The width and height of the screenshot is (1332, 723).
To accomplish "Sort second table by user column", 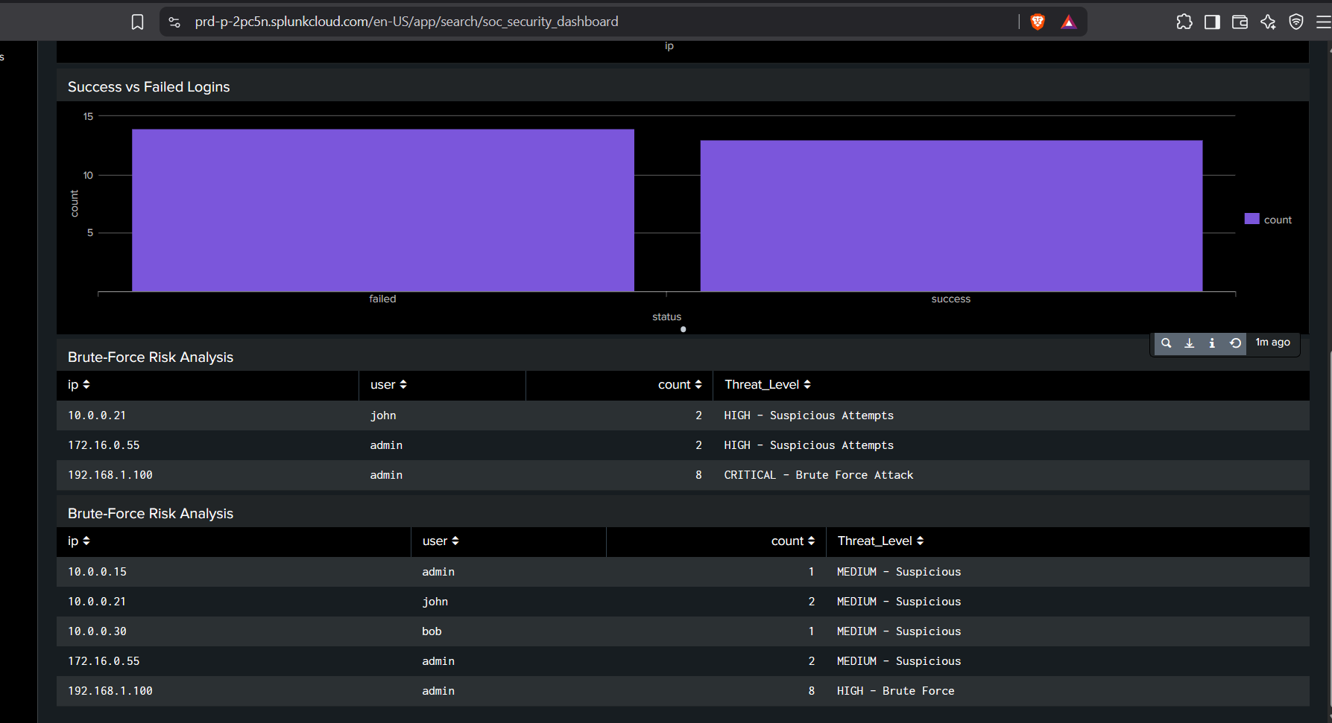I will pos(441,541).
